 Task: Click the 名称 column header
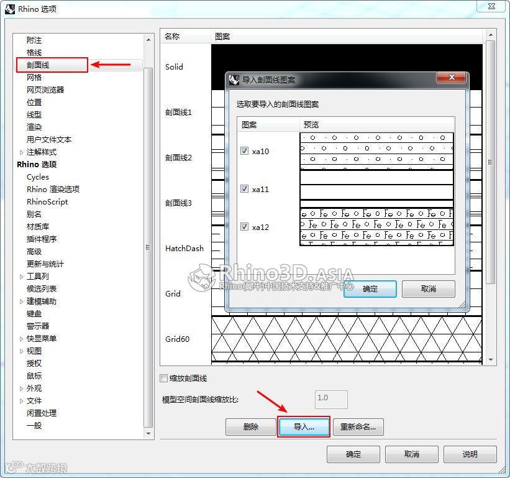pos(185,36)
